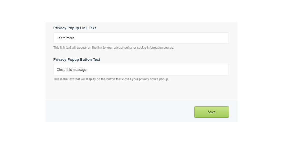Click the empty footer area left of Save
The image size is (283, 144).
[x=118, y=112]
